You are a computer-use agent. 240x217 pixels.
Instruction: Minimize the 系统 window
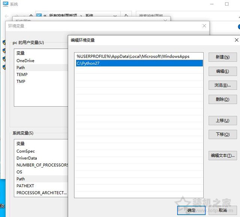212,4
